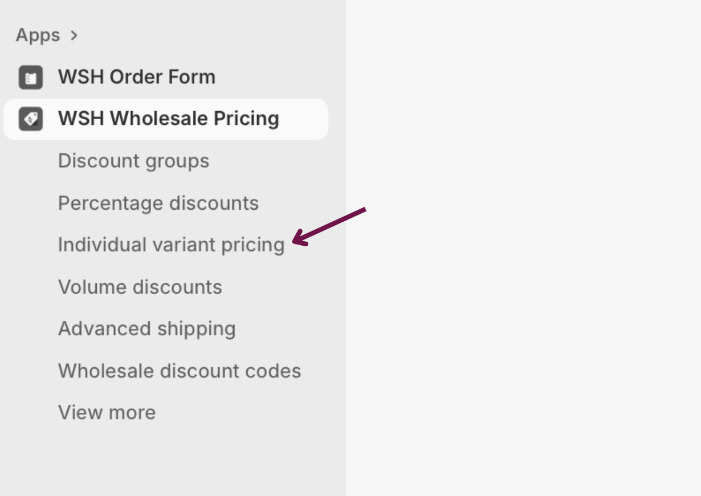Click the empty main content area
The height and width of the screenshot is (496, 701).
pyautogui.click(x=523, y=285)
